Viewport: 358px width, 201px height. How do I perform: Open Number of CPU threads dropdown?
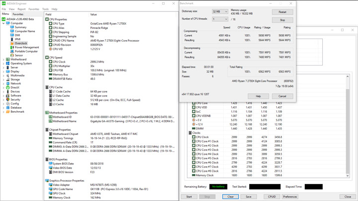[220, 19]
